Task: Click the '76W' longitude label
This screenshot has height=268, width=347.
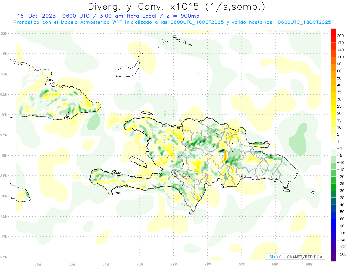Action: coord(38,264)
